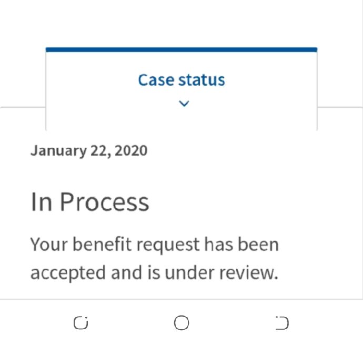This screenshot has height=347, width=363.
Task: Click the 'accepted and is under review' line
Action: pyautogui.click(x=154, y=272)
